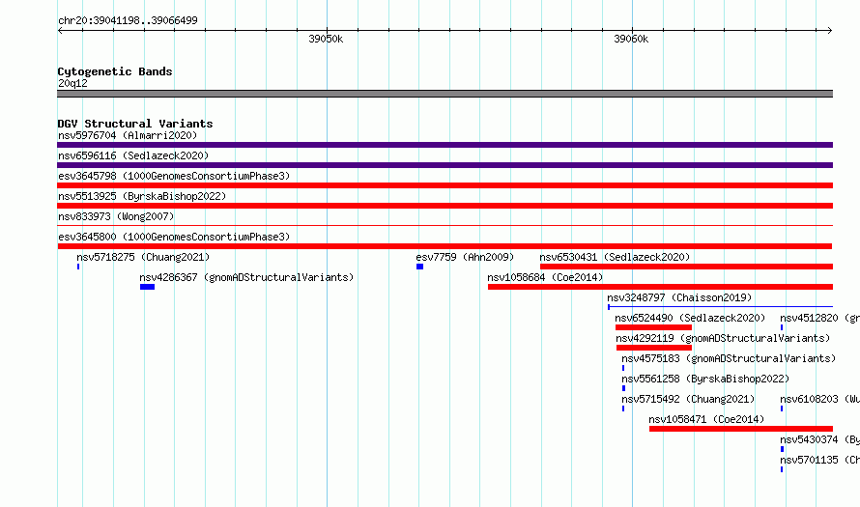Click nsv5561258 (ByrskaBishop2022) label
Screen dimensions: 860x507
tap(705, 379)
